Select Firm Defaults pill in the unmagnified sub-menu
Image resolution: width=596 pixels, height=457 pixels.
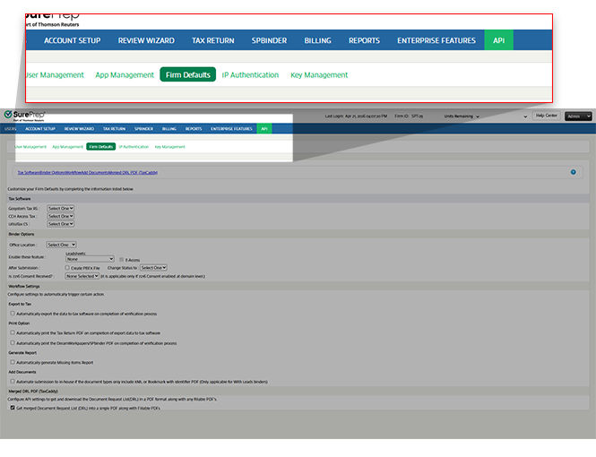pyautogui.click(x=100, y=147)
